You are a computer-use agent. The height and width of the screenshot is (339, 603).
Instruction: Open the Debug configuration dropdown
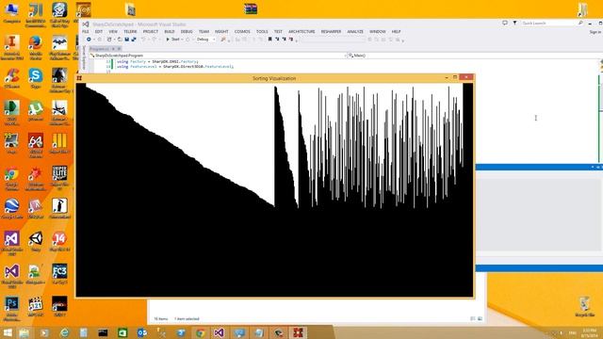205,40
